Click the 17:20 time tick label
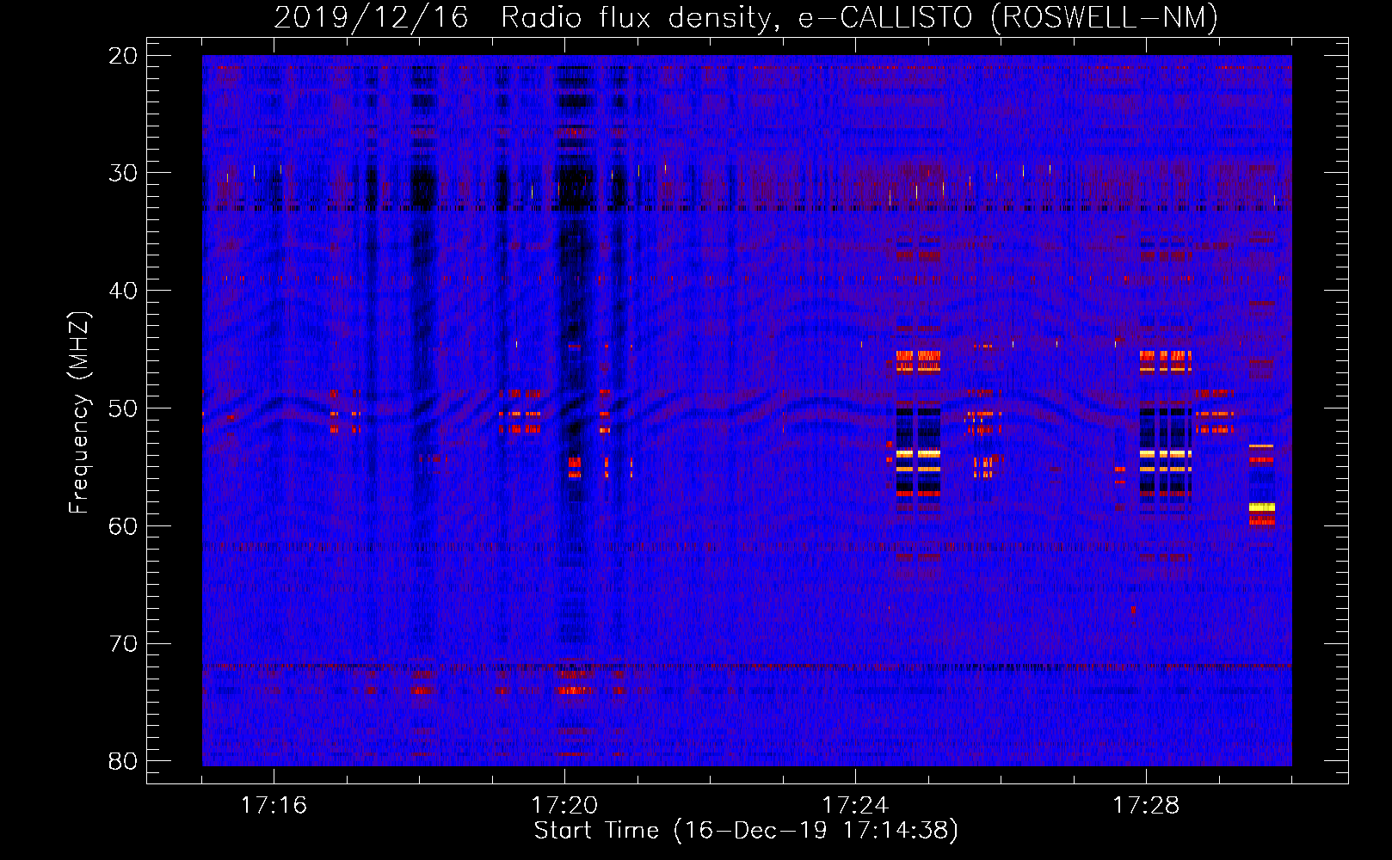This screenshot has width=1392, height=860. click(x=564, y=806)
